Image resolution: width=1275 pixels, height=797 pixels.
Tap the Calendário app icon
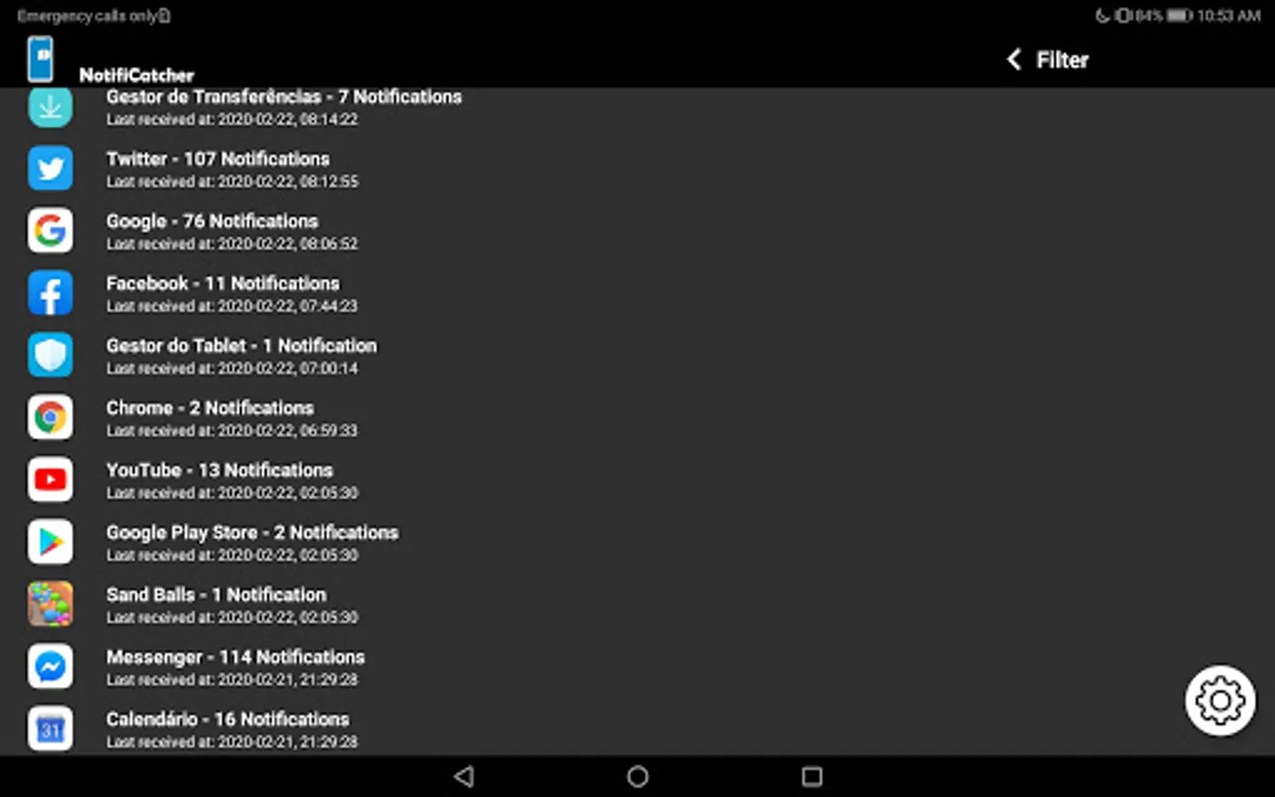tap(50, 729)
